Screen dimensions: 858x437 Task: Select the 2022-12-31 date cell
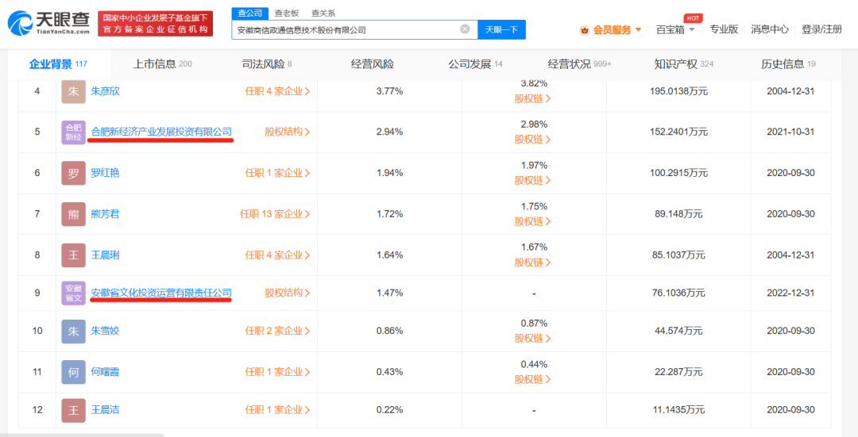[790, 293]
